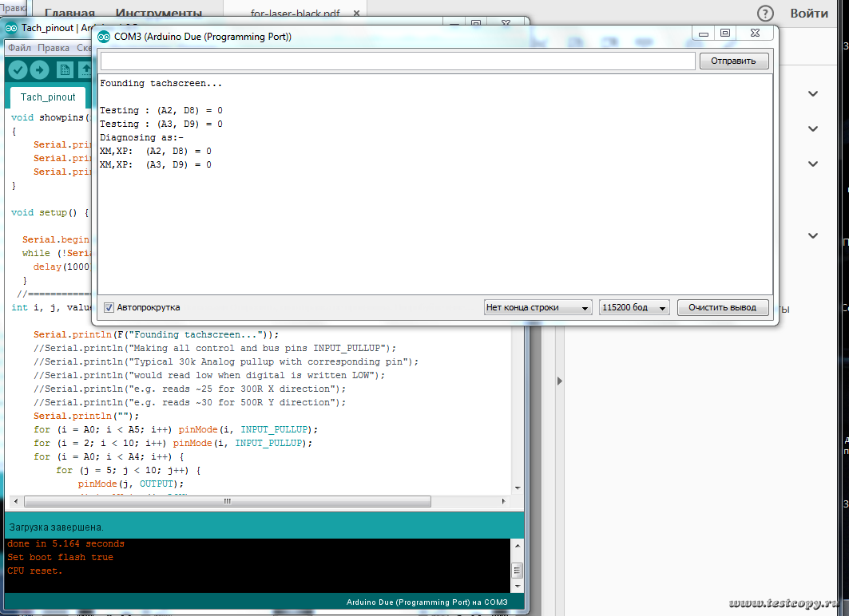Viewport: 849px width, 616px height.
Task: Click the Войти sign-in link
Action: (808, 14)
